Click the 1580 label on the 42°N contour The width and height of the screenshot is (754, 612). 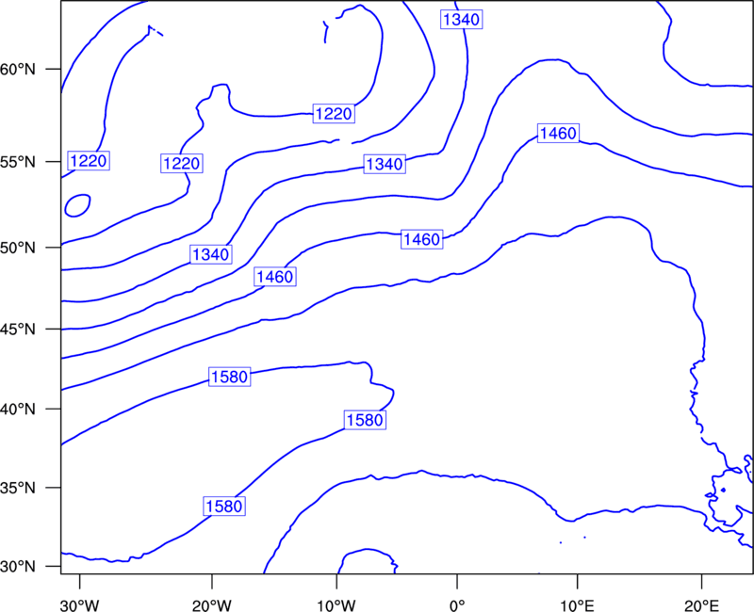pos(230,378)
